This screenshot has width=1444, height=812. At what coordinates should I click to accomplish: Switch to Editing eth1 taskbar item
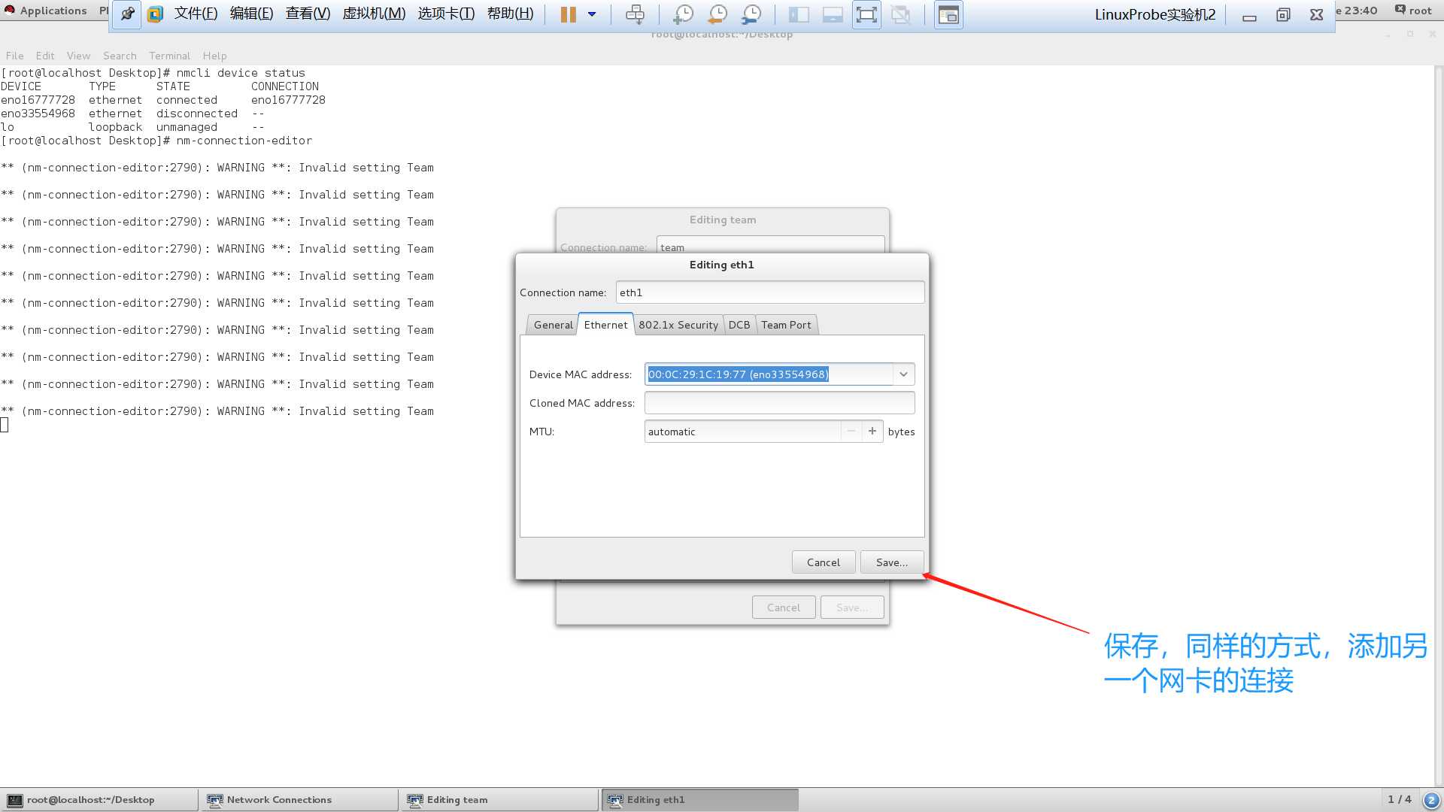point(699,800)
